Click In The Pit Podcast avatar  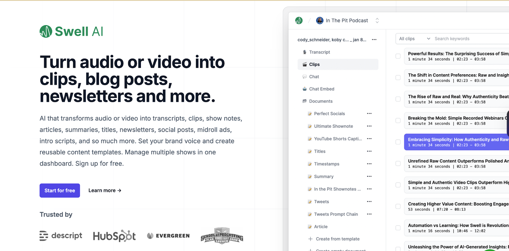320,20
